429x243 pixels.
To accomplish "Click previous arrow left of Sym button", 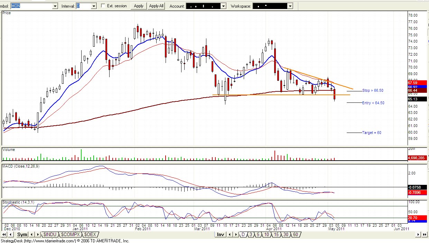I will [x=11, y=234].
